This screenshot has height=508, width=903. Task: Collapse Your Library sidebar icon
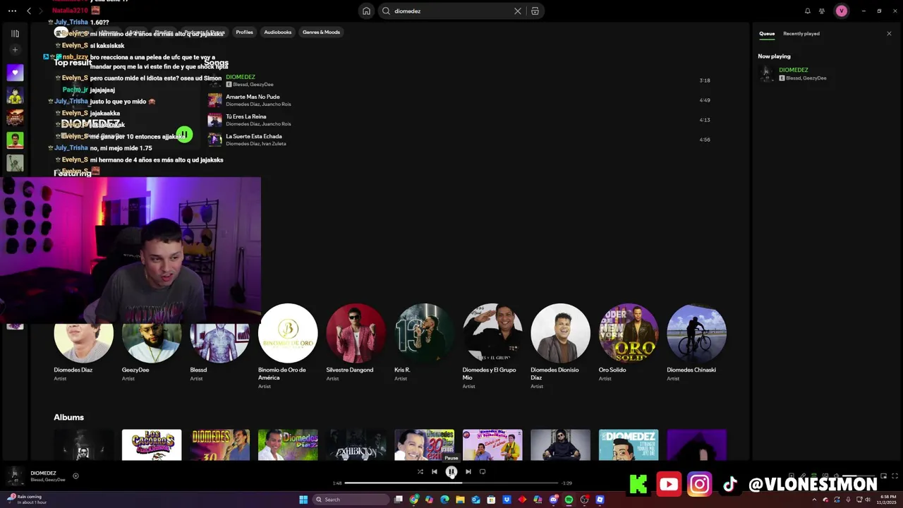[15, 33]
